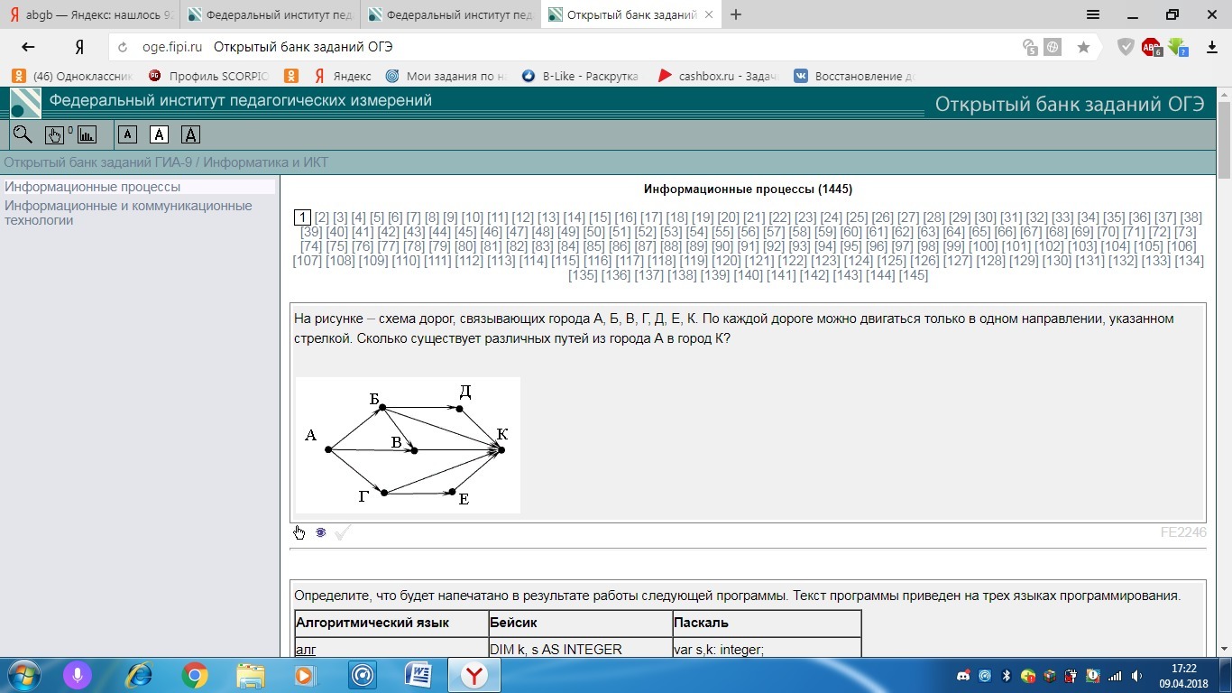This screenshot has width=1232, height=693.
Task: Open the cashbox.ru bookmark
Action: pyautogui.click(x=718, y=76)
